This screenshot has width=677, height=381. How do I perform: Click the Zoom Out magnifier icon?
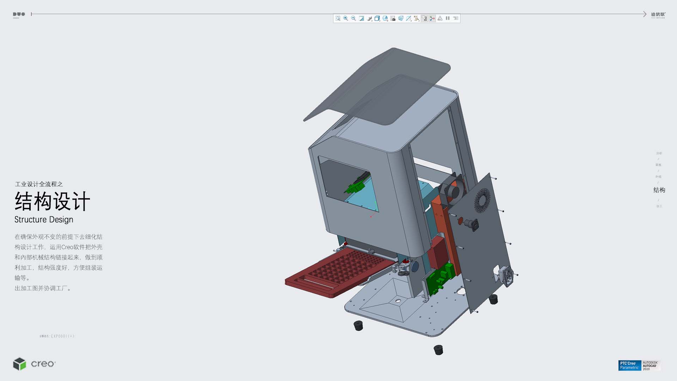tap(353, 18)
